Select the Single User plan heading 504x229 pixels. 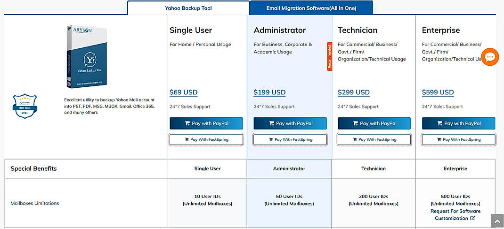click(191, 30)
